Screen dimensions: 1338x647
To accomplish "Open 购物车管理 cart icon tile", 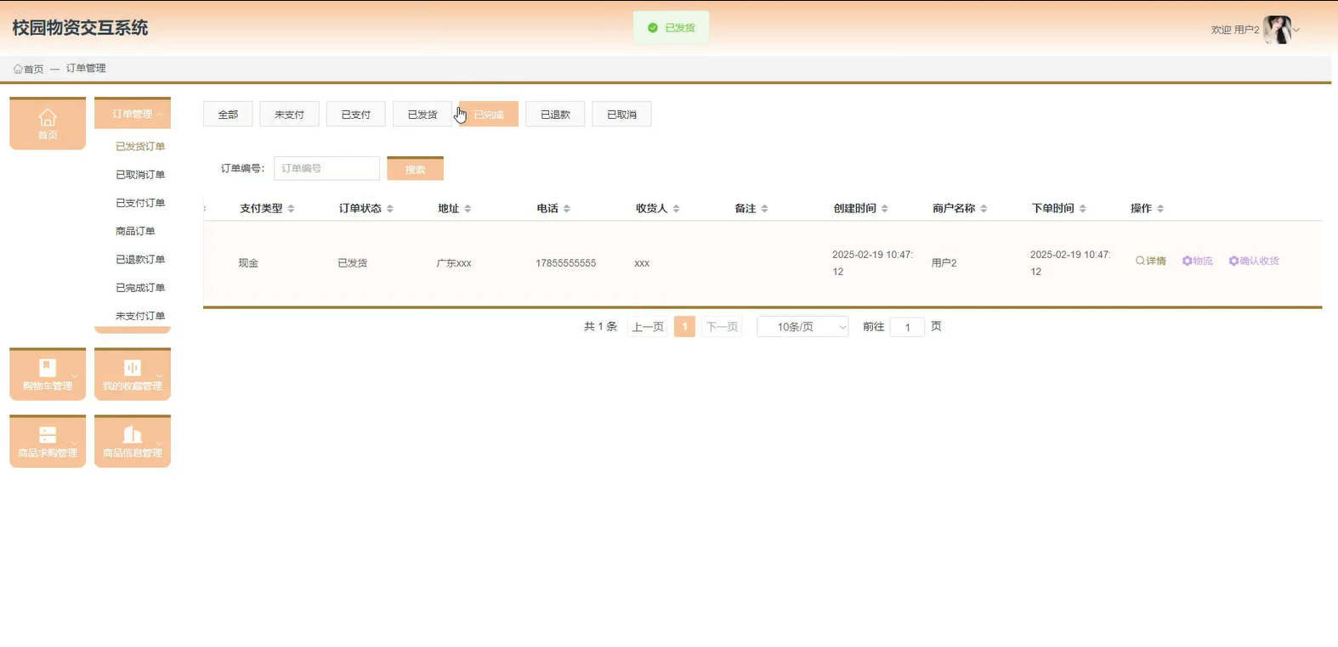I will 48,374.
